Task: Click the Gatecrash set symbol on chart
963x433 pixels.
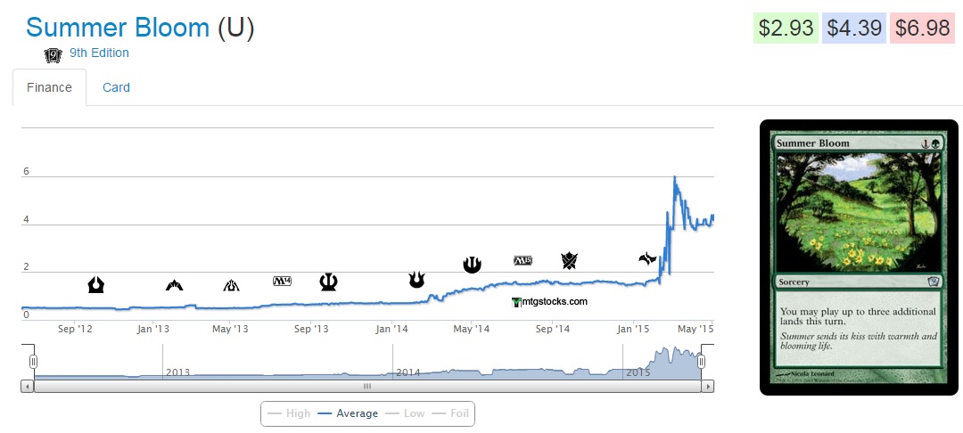Action: [175, 285]
